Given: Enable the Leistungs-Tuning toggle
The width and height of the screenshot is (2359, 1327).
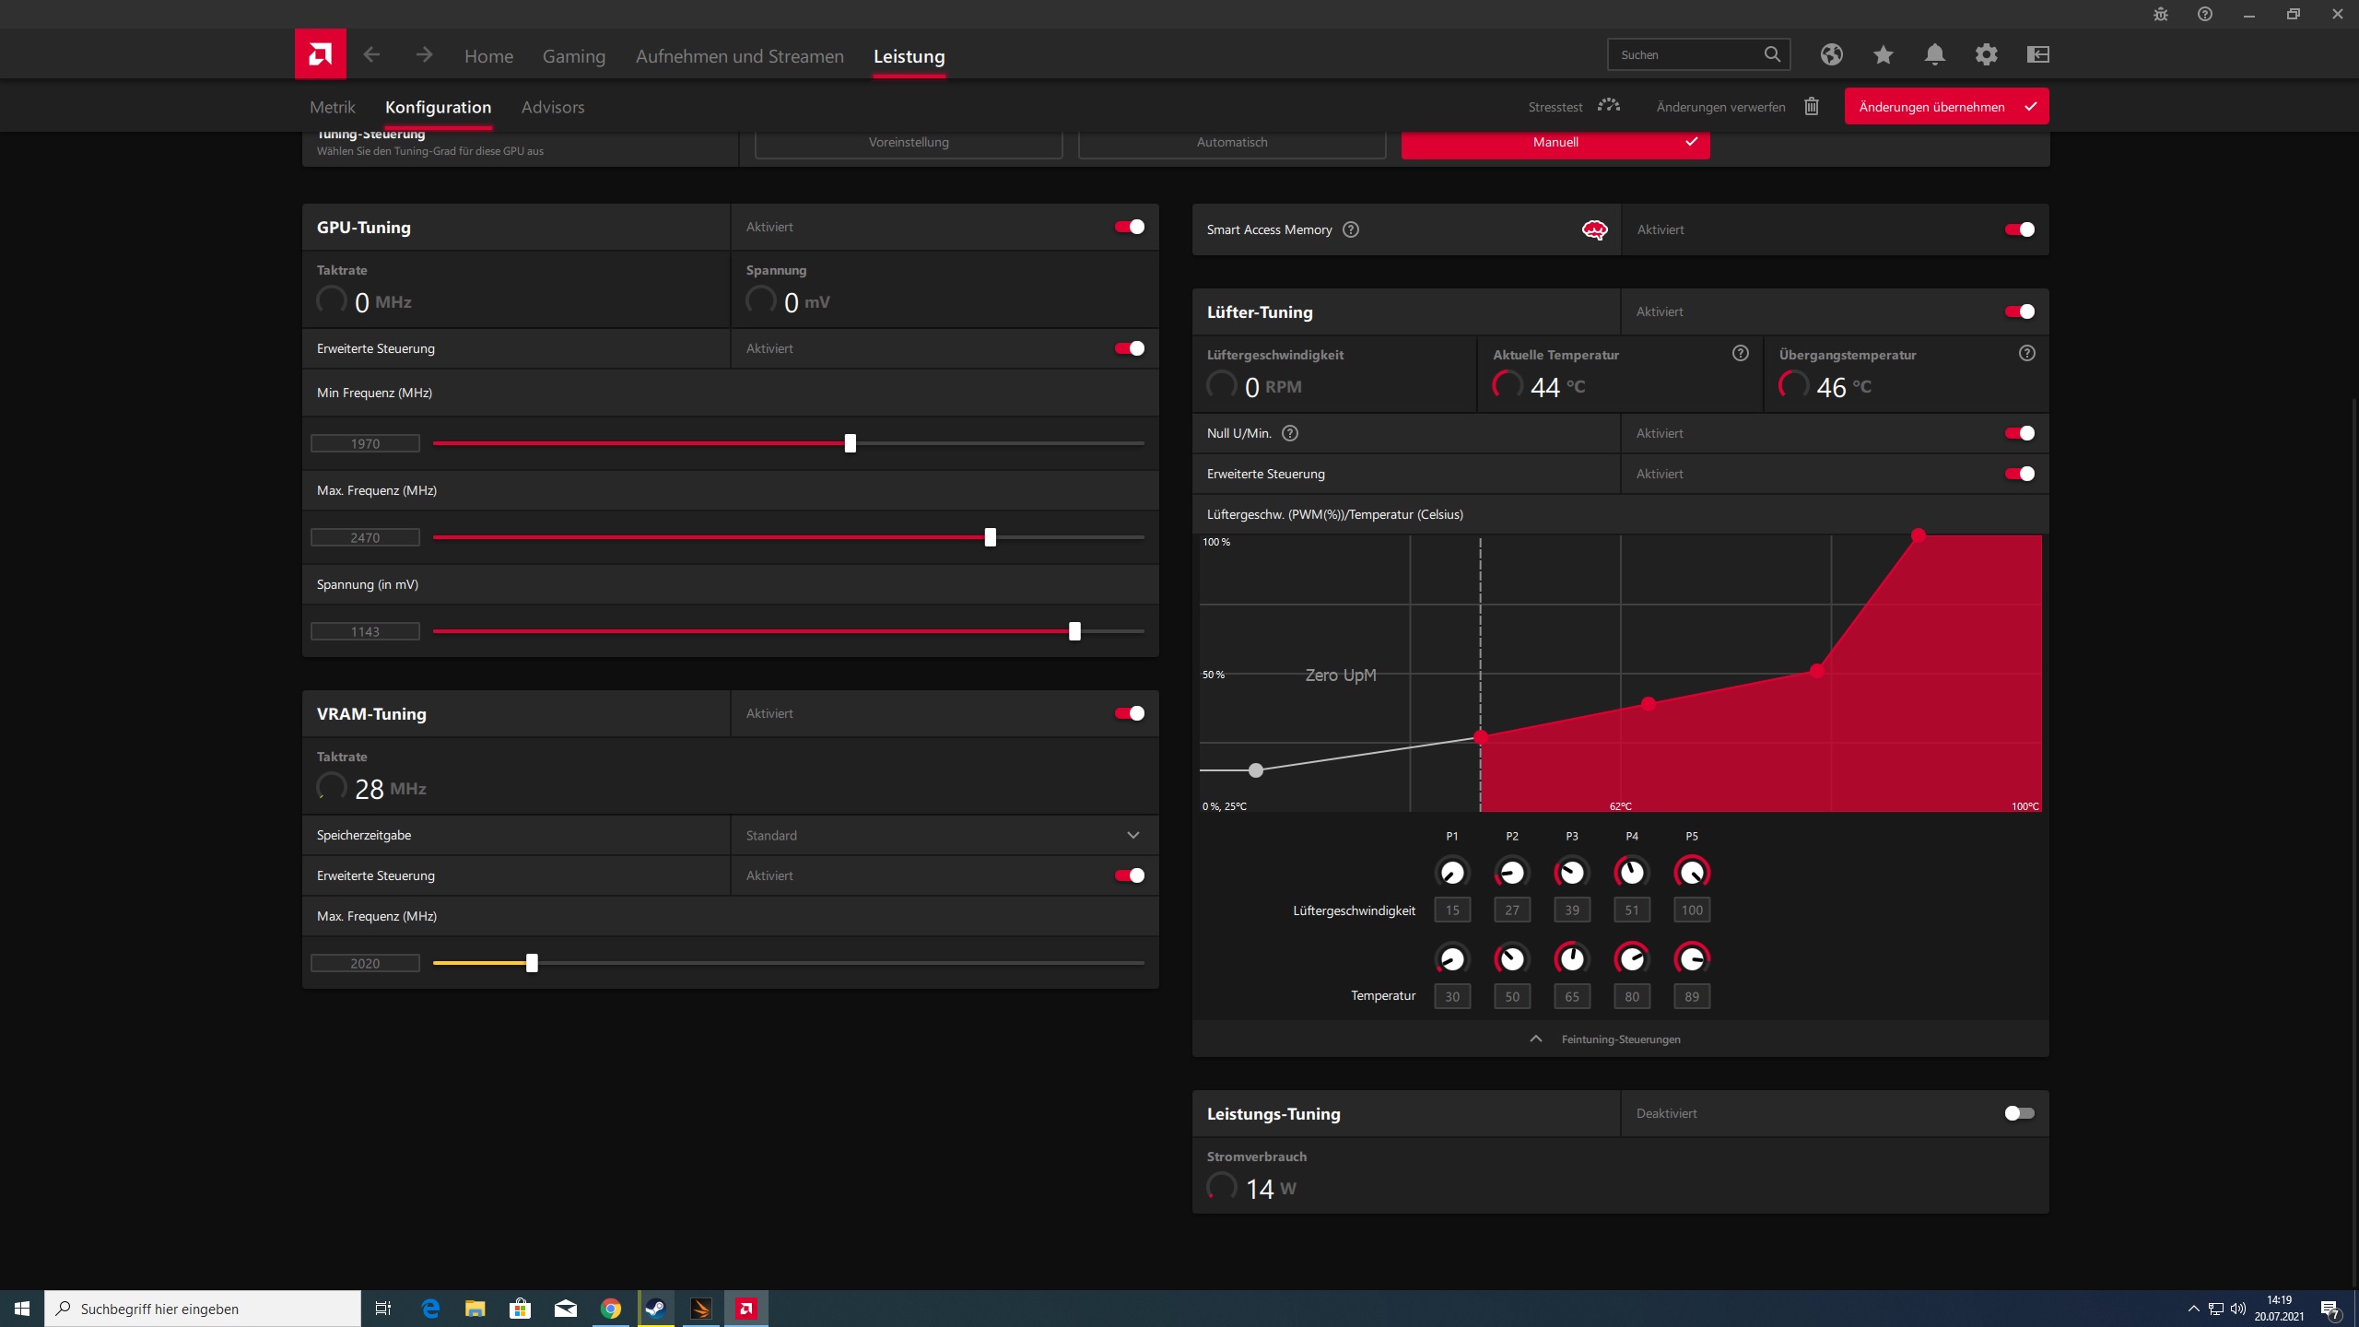Looking at the screenshot, I should 2019,1113.
